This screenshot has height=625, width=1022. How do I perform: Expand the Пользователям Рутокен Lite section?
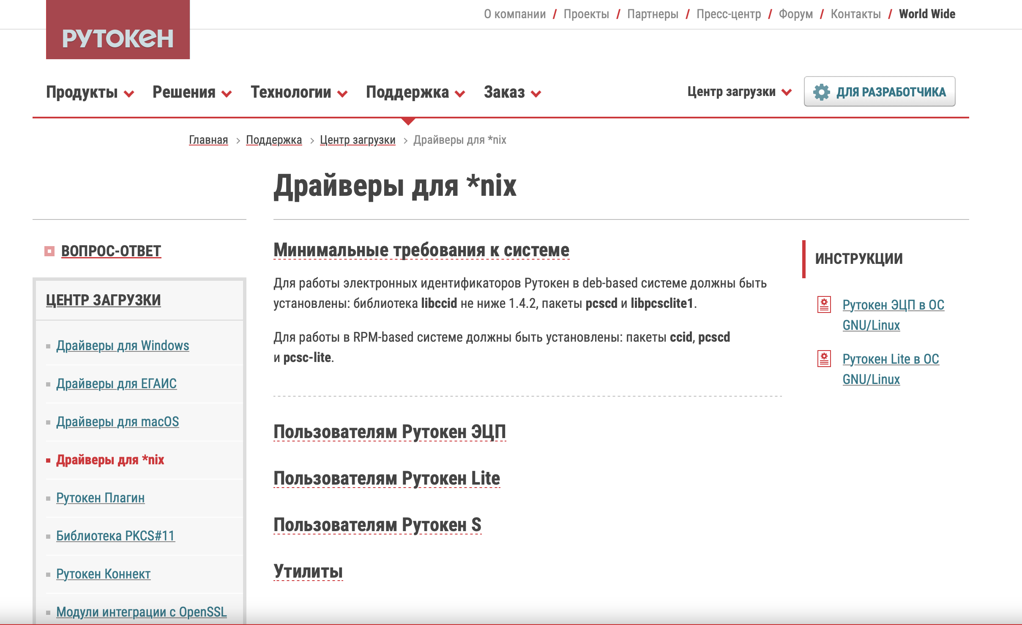387,478
